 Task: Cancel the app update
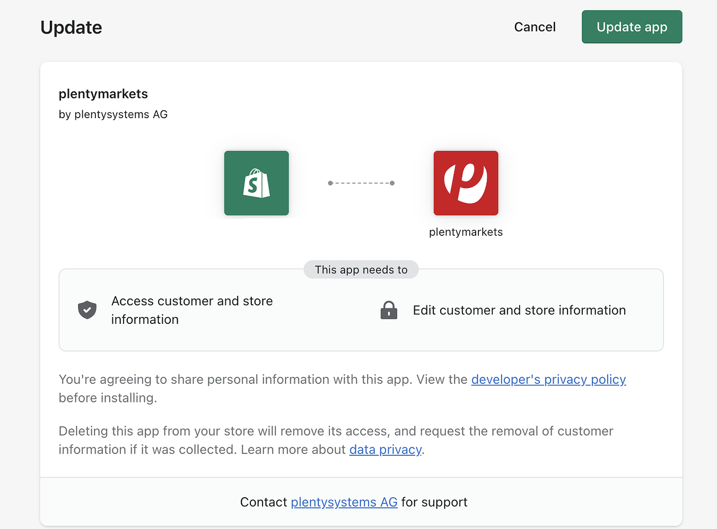click(x=535, y=27)
